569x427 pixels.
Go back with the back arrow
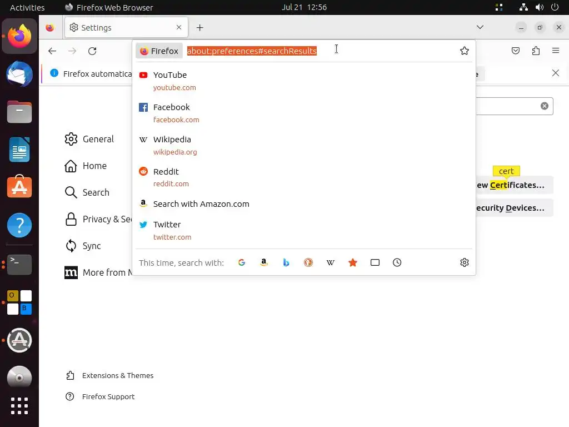52,51
